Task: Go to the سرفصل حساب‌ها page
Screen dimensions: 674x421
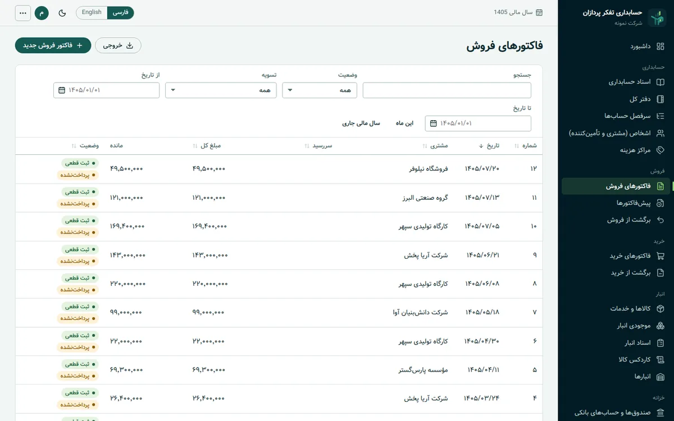Action: pyautogui.click(x=616, y=116)
